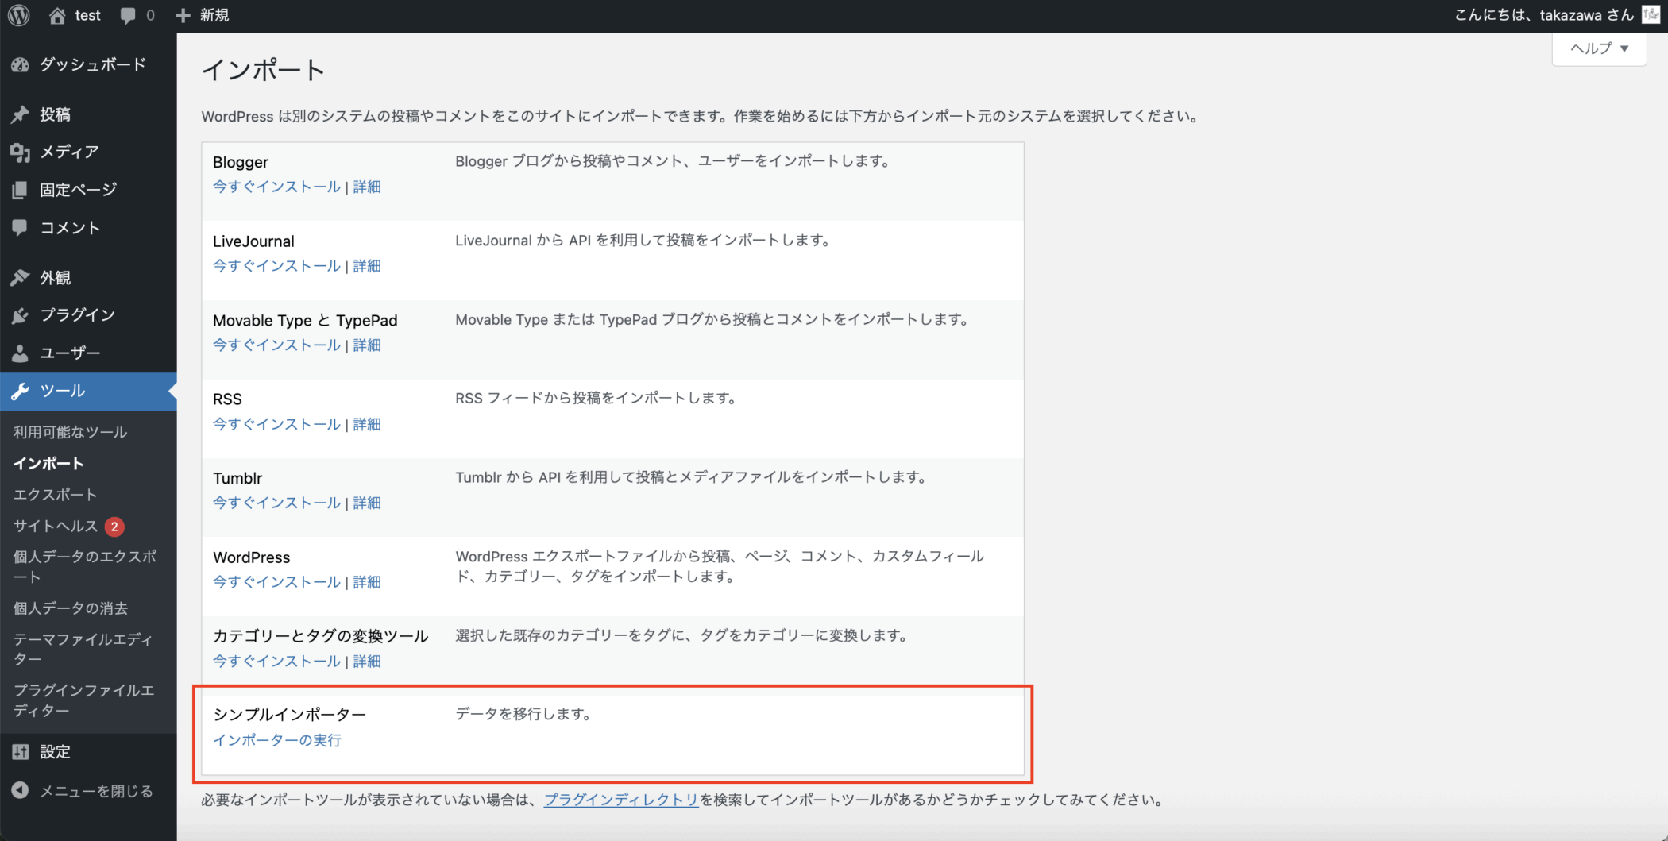Open the 設定 menu in the sidebar
This screenshot has width=1668, height=841.
pos(55,751)
